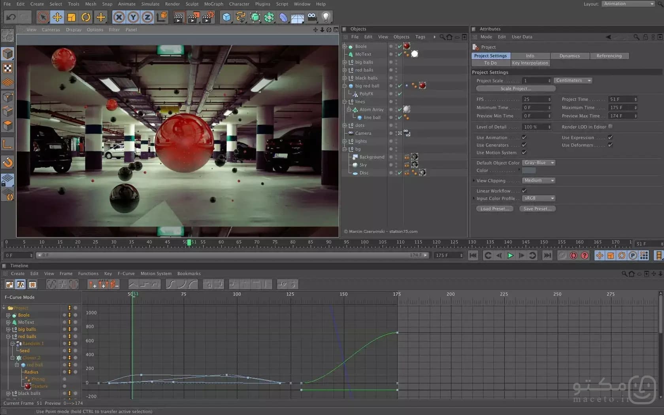Go to end of animation
Image resolution: width=664 pixels, height=415 pixels.
click(x=547, y=255)
